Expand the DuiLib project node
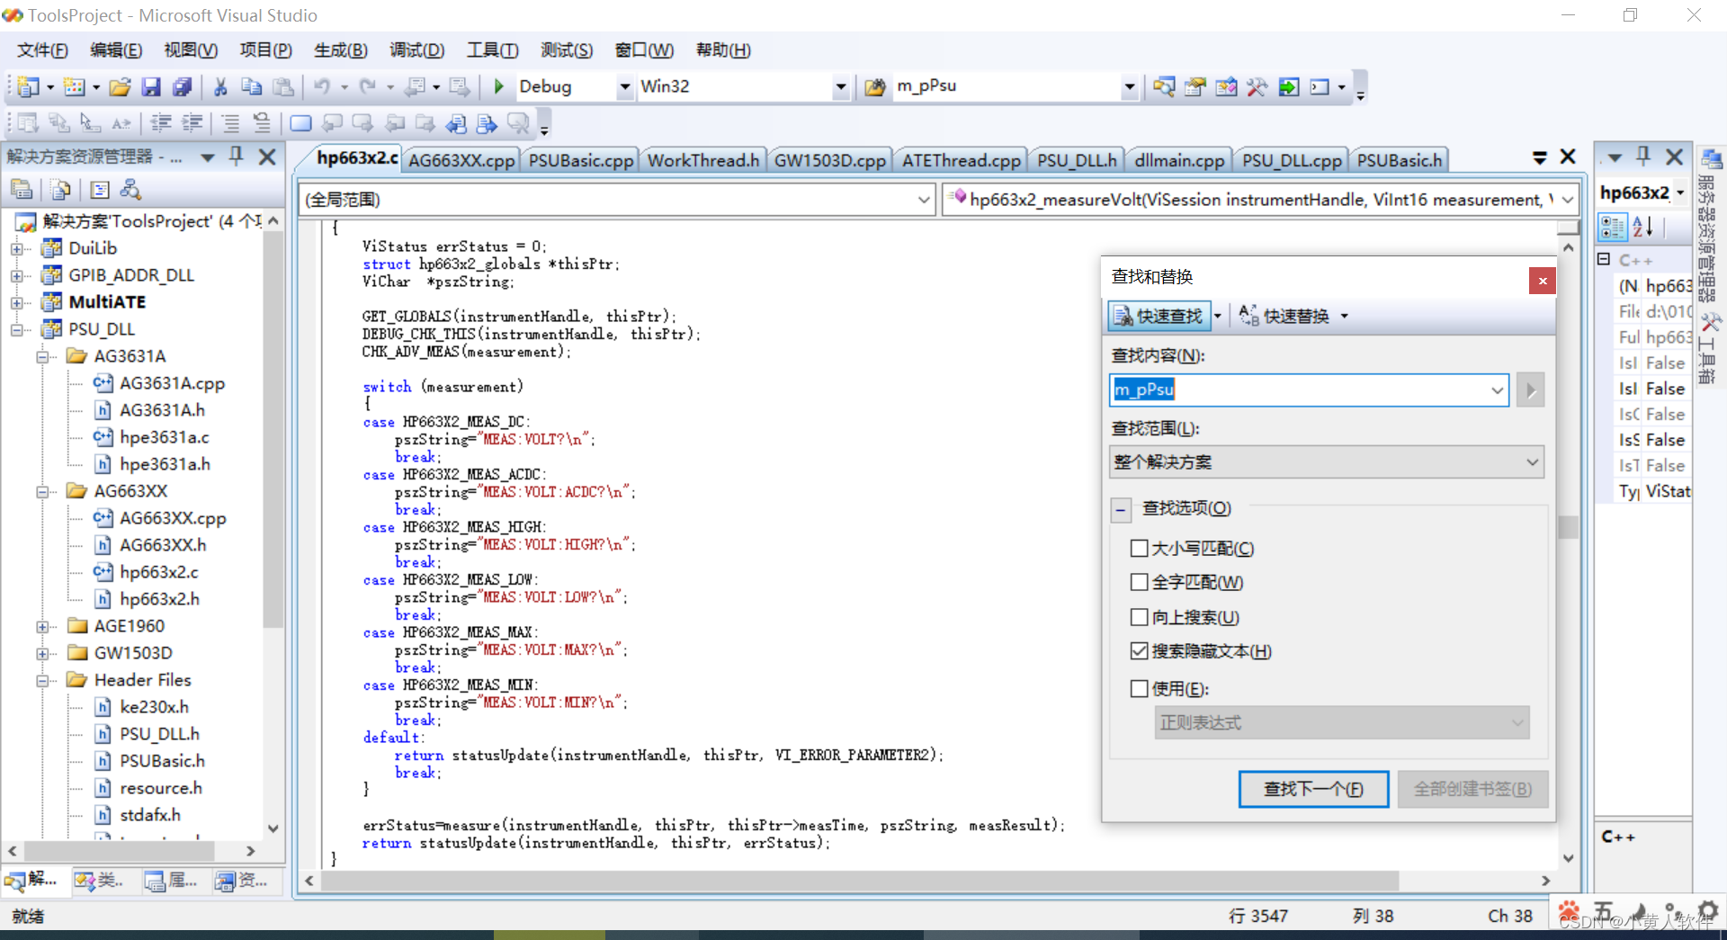 pos(16,248)
